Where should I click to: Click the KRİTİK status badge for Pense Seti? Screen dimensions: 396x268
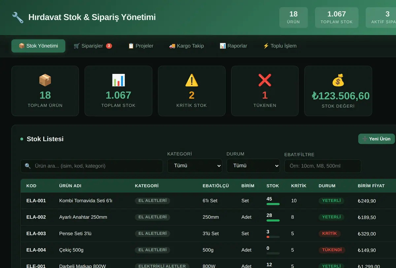coord(329,234)
